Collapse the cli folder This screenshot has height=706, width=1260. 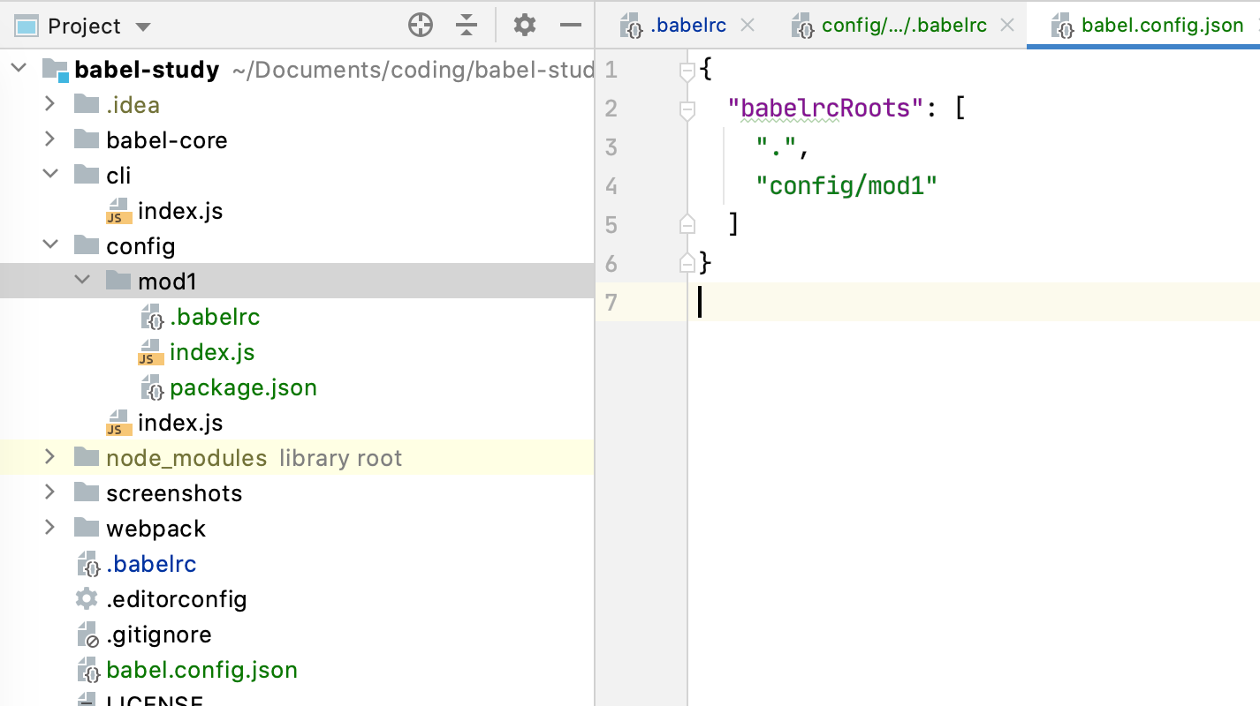(x=50, y=176)
